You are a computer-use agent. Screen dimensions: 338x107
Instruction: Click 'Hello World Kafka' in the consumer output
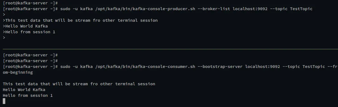24,90
